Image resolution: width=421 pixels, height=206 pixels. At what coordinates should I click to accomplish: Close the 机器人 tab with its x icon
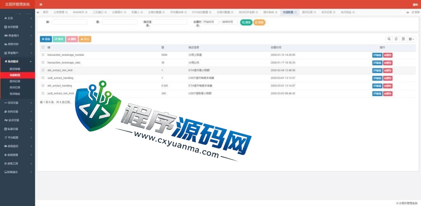coord(142,12)
